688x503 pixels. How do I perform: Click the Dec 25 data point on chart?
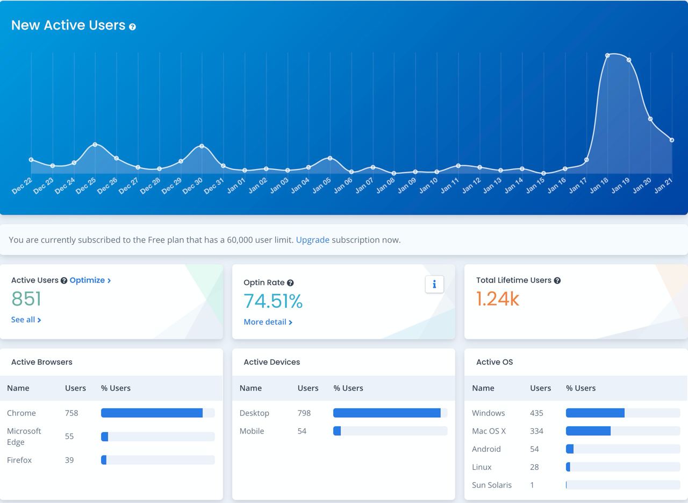coord(95,144)
